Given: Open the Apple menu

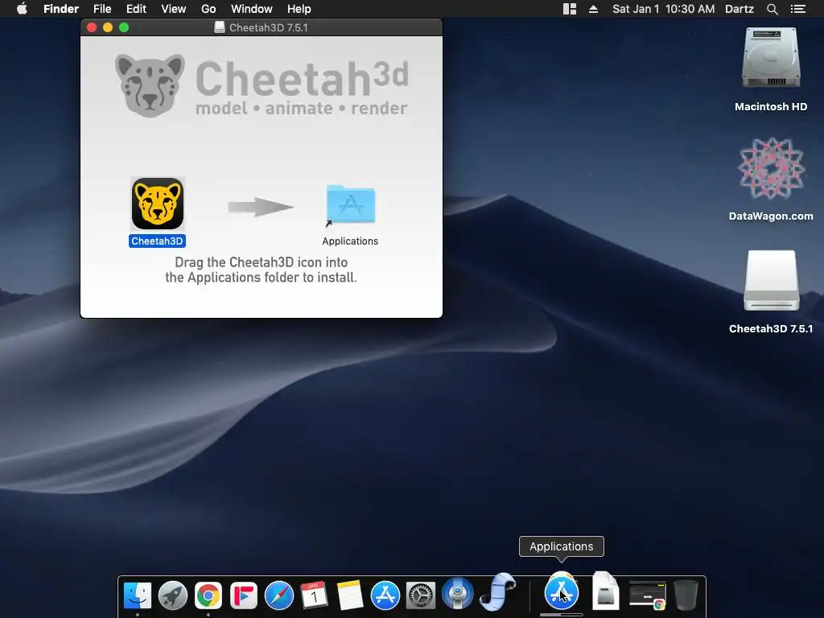Looking at the screenshot, I should click(22, 9).
